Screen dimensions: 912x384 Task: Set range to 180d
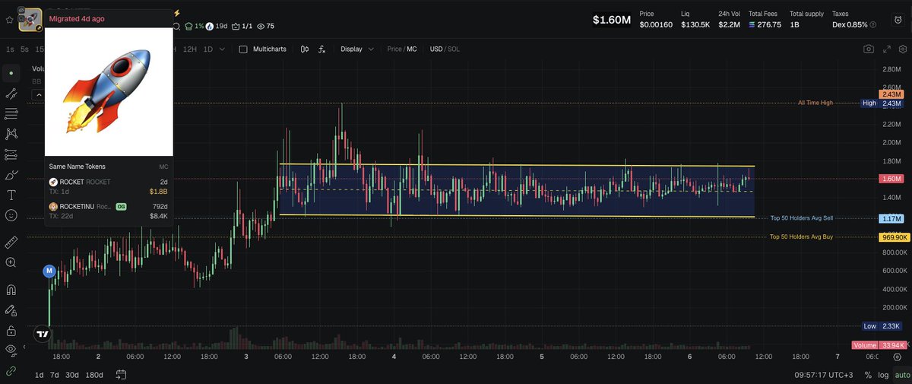(x=94, y=374)
